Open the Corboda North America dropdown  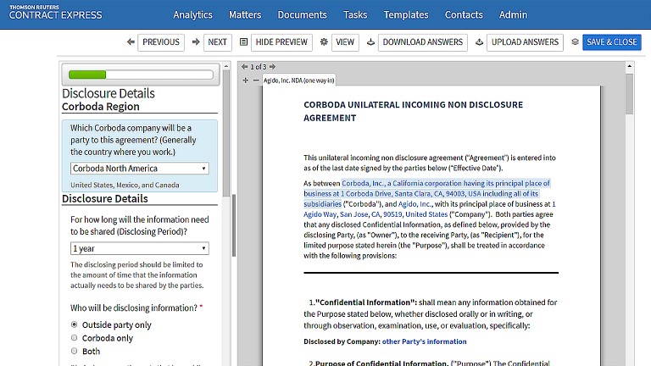click(x=140, y=169)
